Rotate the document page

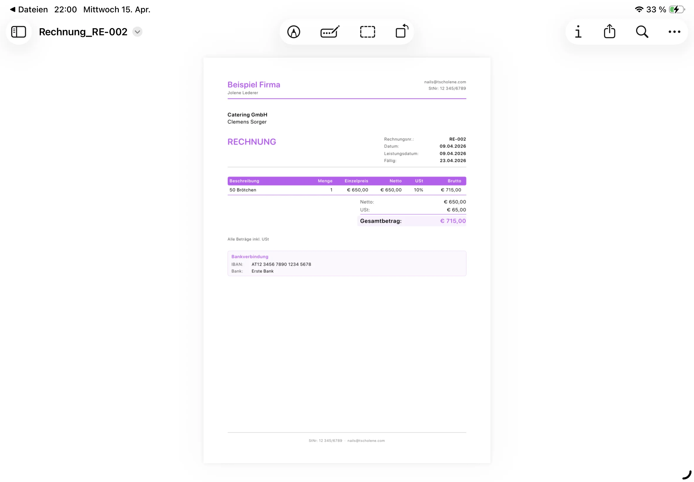(401, 31)
